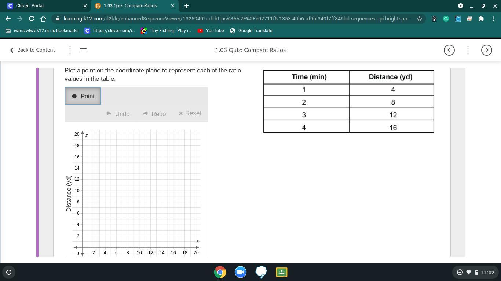Go to the next quiz page
The image size is (501, 281).
pos(487,50)
